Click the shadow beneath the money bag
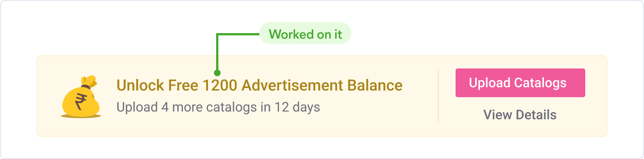The image size is (644, 159). [81, 116]
